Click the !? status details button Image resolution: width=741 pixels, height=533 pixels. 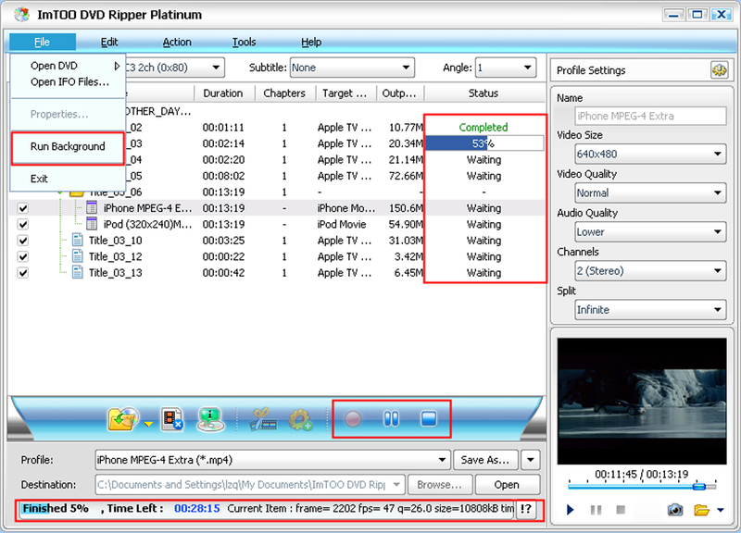click(x=526, y=509)
